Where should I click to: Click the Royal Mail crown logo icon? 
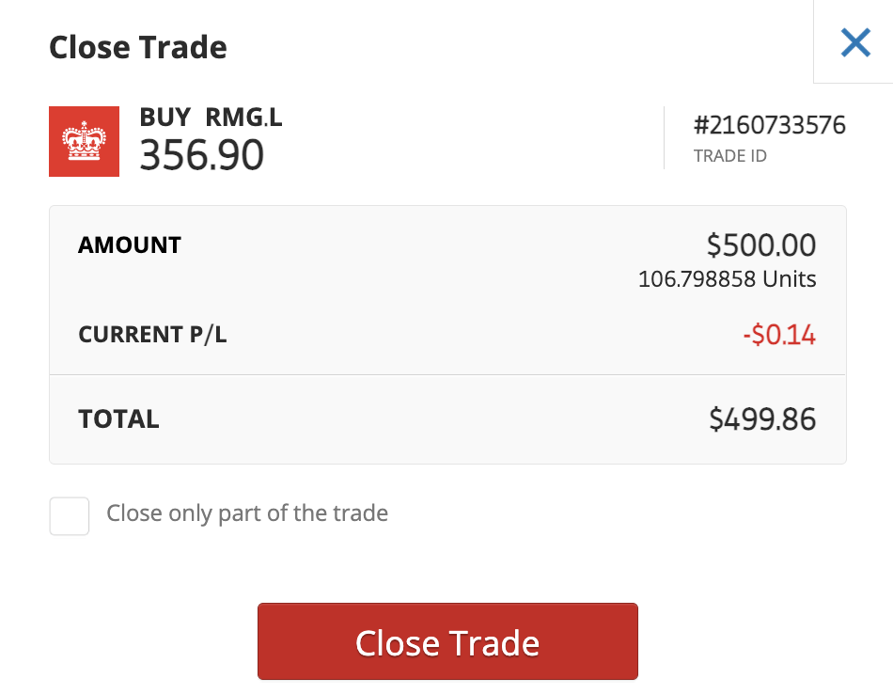[85, 141]
